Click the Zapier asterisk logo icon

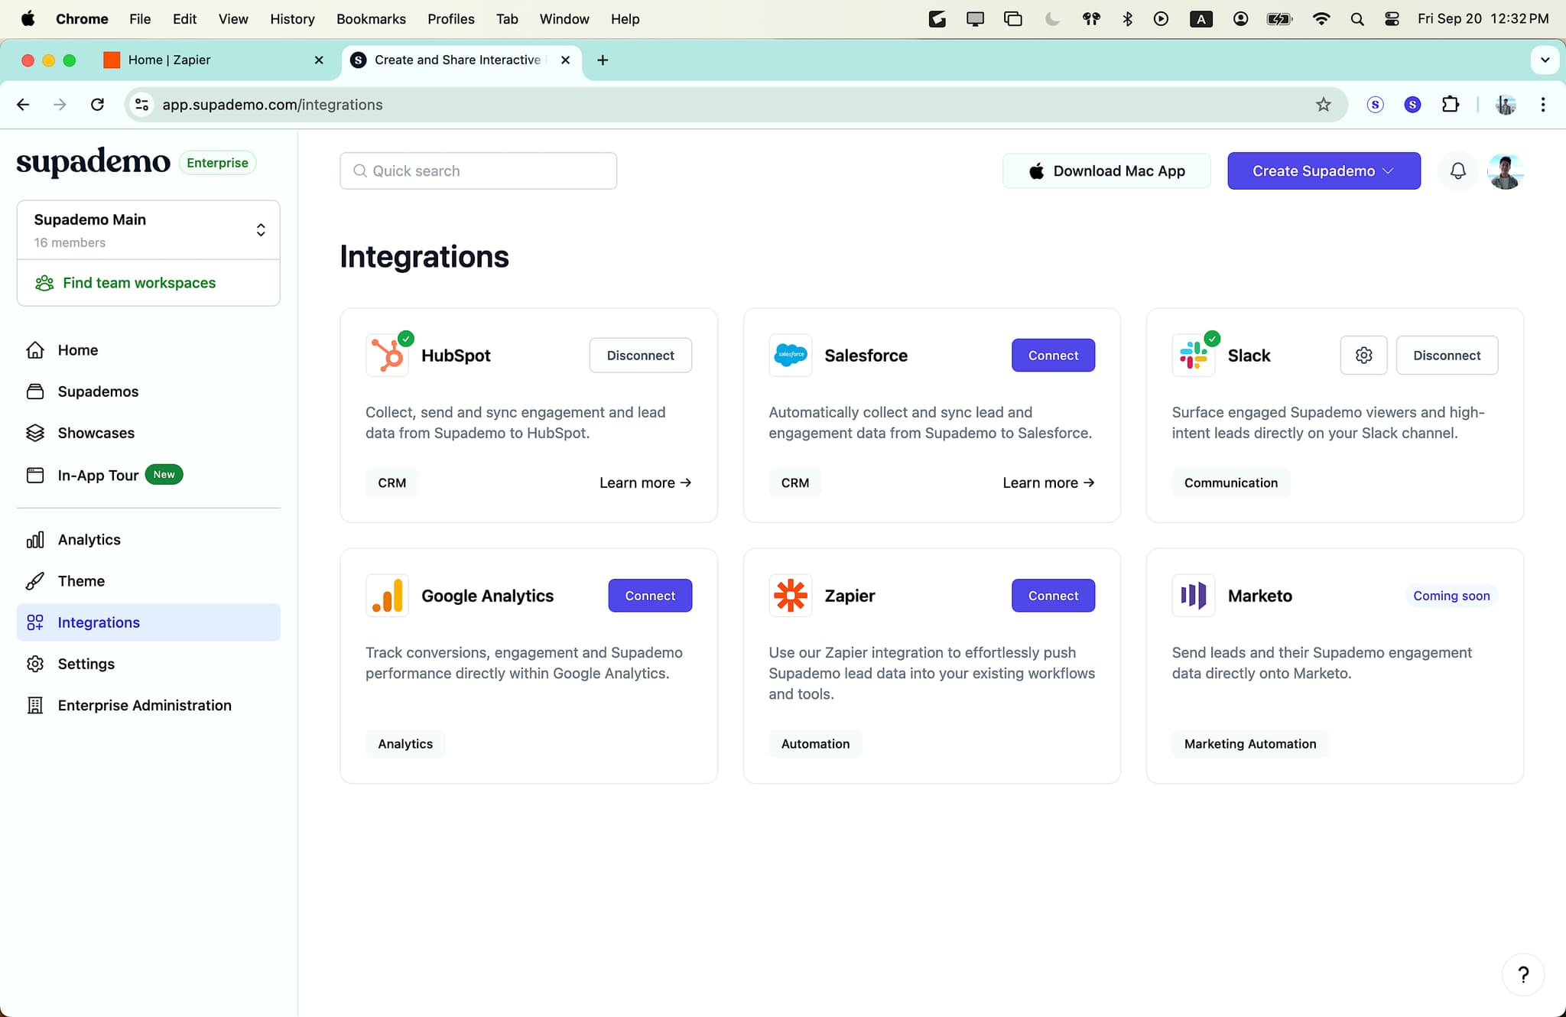click(x=791, y=596)
